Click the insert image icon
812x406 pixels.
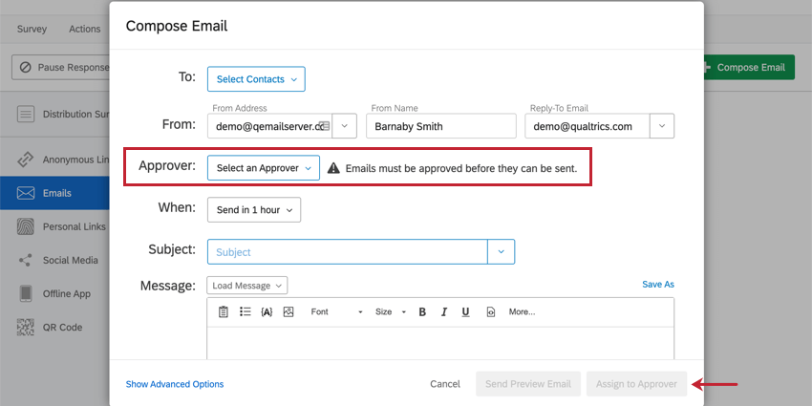[288, 311]
